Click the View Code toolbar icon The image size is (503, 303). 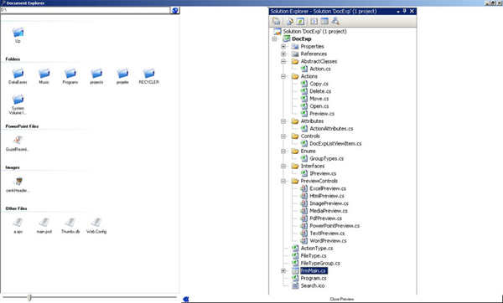coord(314,21)
